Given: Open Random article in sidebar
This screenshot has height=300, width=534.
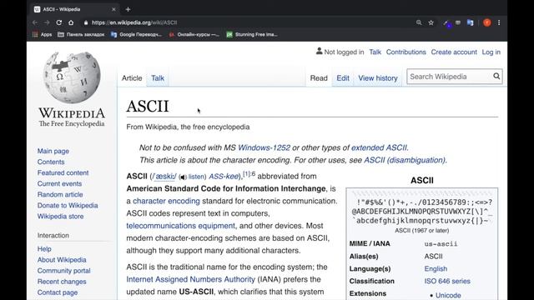Looking at the screenshot, I should (60, 194).
